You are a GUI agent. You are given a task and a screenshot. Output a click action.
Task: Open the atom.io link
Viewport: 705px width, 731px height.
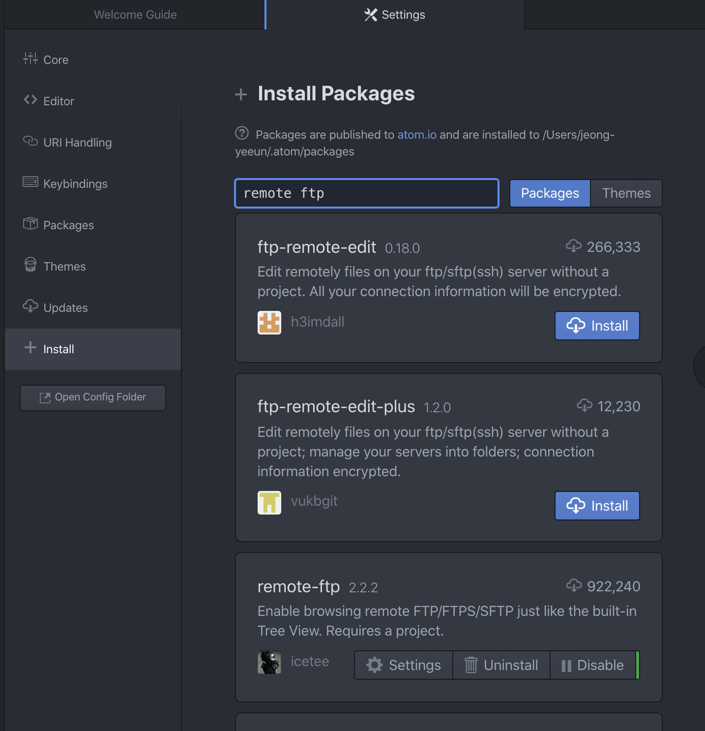(417, 135)
